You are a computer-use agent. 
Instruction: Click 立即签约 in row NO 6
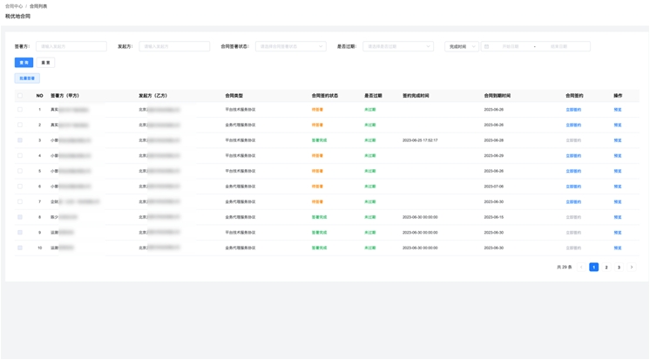pyautogui.click(x=573, y=187)
